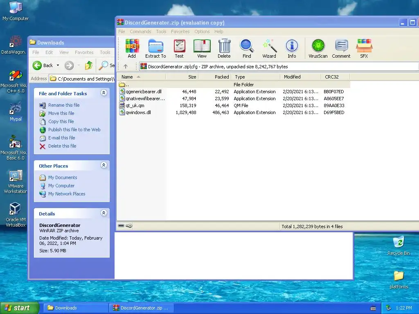The height and width of the screenshot is (314, 419).
Task: Run the Test archive tool
Action: (x=179, y=49)
